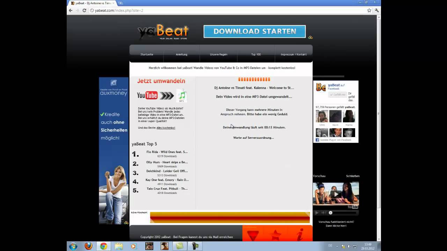The width and height of the screenshot is (447, 251).
Task: Open the Chrome wrench settings menu
Action: (x=377, y=10)
